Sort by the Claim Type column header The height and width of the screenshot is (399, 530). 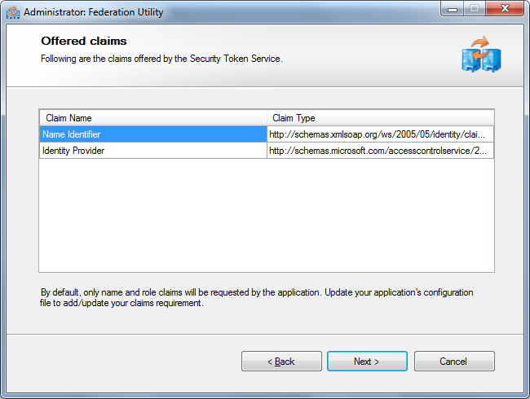pyautogui.click(x=380, y=118)
